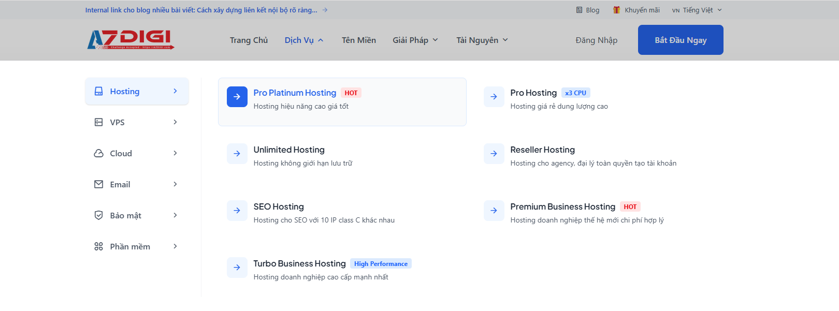Expand the Bảo mật category chevron
Screen dimensions: 839x311
pyautogui.click(x=175, y=215)
